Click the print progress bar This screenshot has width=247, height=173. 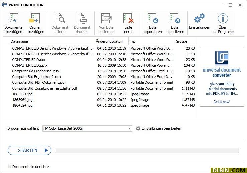(x=147, y=151)
